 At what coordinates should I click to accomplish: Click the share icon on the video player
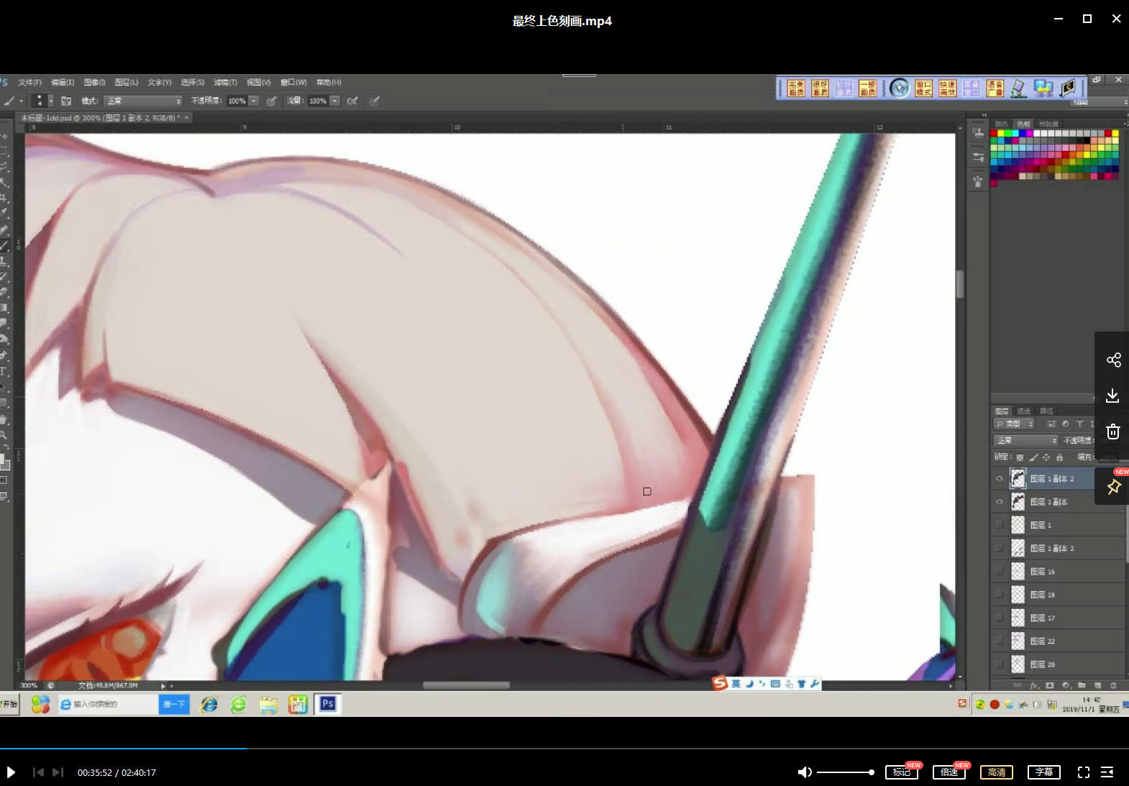(1113, 360)
